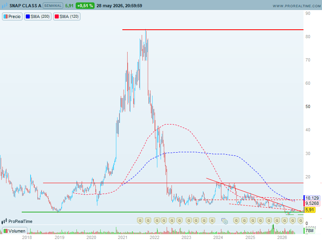This screenshot has height=241, width=322.
Task: Select the G marker immediately left of messages icon
Action: [212, 221]
